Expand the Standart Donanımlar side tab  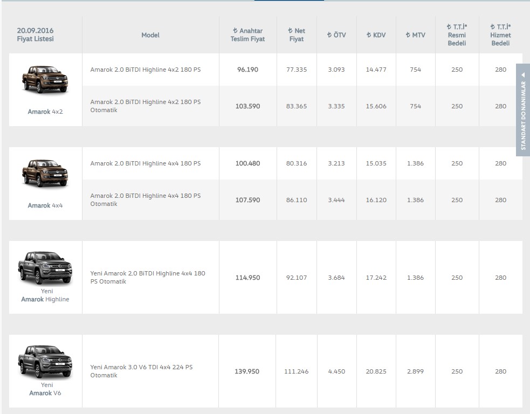click(x=522, y=110)
